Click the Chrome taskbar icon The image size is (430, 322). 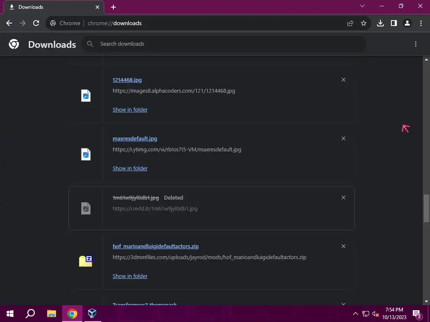point(72,314)
